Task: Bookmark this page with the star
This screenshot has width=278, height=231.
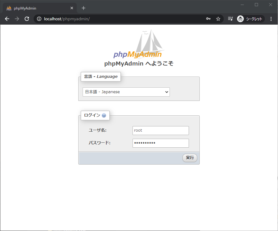Action: click(x=218, y=19)
